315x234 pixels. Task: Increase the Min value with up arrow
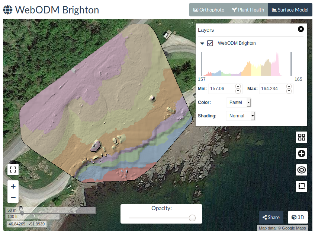point(238,86)
